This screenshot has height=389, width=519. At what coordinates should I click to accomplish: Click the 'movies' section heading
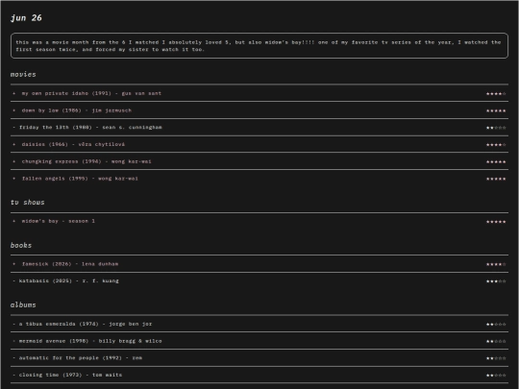23,74
